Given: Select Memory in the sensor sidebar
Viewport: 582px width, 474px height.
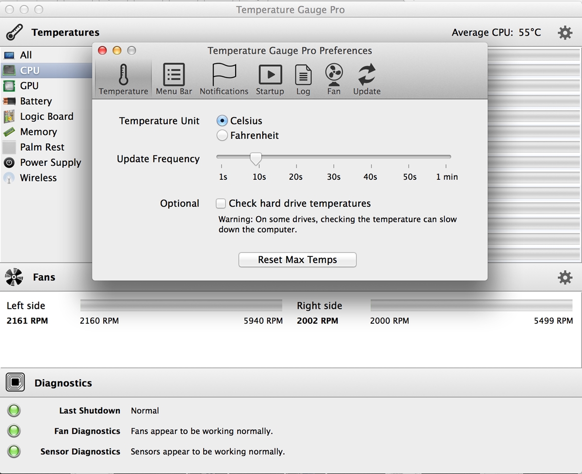Looking at the screenshot, I should click(x=46, y=132).
